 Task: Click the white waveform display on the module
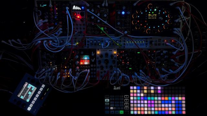coord(77,7)
